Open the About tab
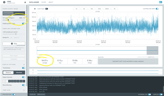164x96 pixels. (51, 2)
